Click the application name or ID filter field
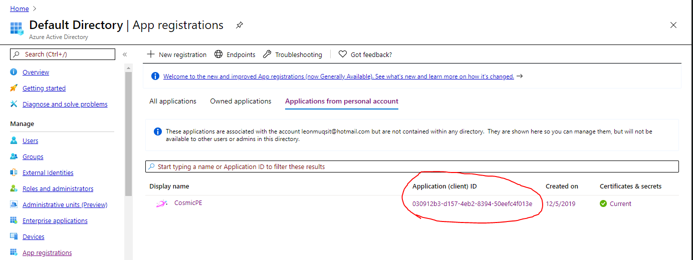Screen dimensions: 693x260 pyautogui.click(x=412, y=166)
